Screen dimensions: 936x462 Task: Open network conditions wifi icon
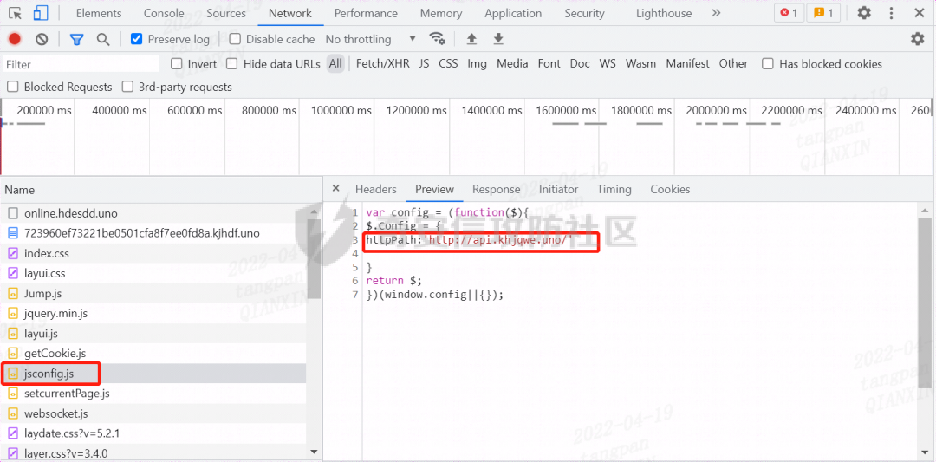438,39
